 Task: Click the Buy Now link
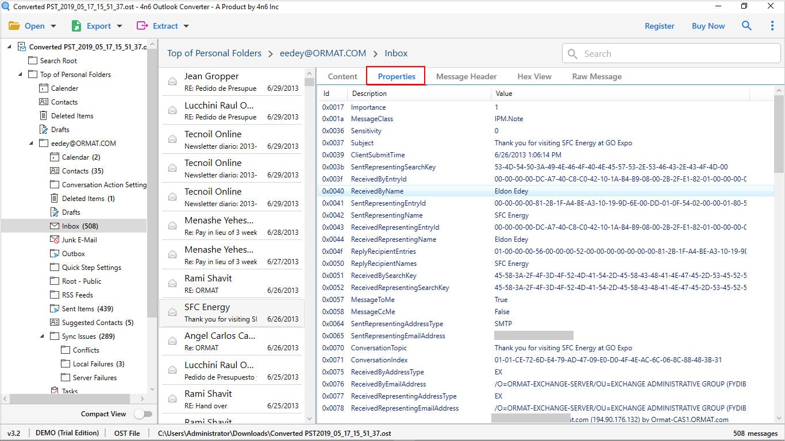coord(708,26)
